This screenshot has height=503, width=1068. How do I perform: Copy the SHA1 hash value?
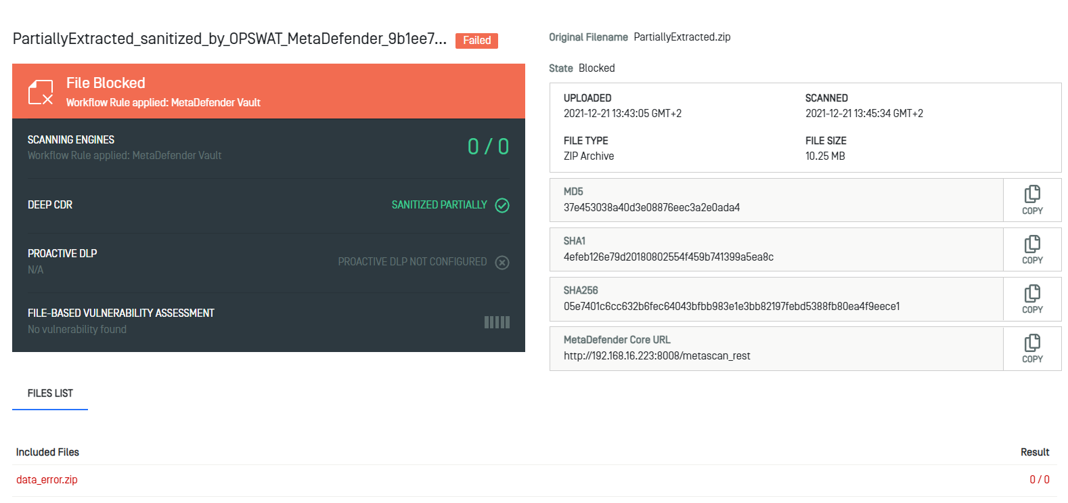pos(1031,250)
